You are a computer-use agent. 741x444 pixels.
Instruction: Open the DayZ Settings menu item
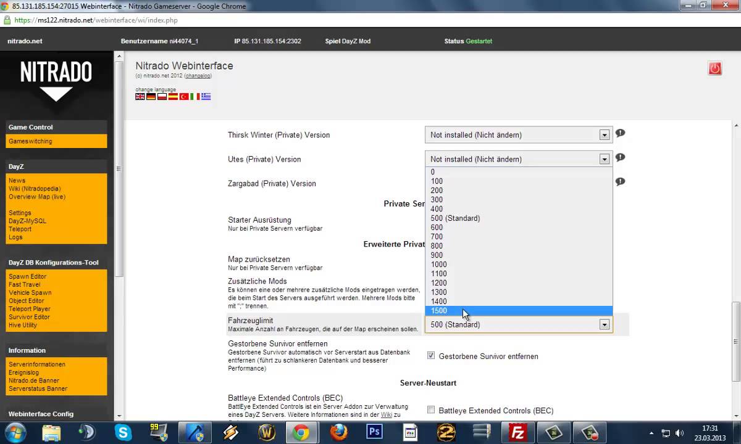(20, 213)
